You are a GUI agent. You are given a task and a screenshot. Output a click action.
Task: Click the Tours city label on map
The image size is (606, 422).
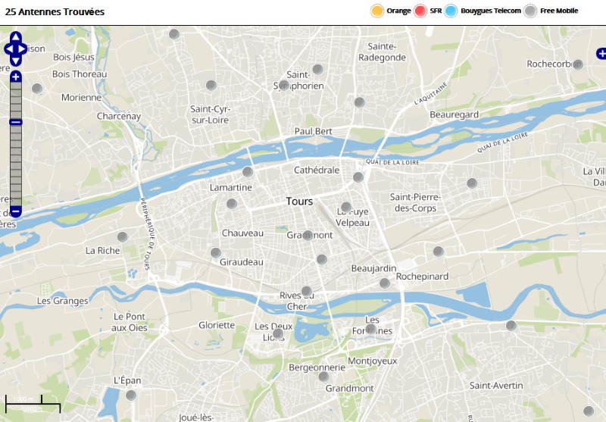pyautogui.click(x=300, y=202)
